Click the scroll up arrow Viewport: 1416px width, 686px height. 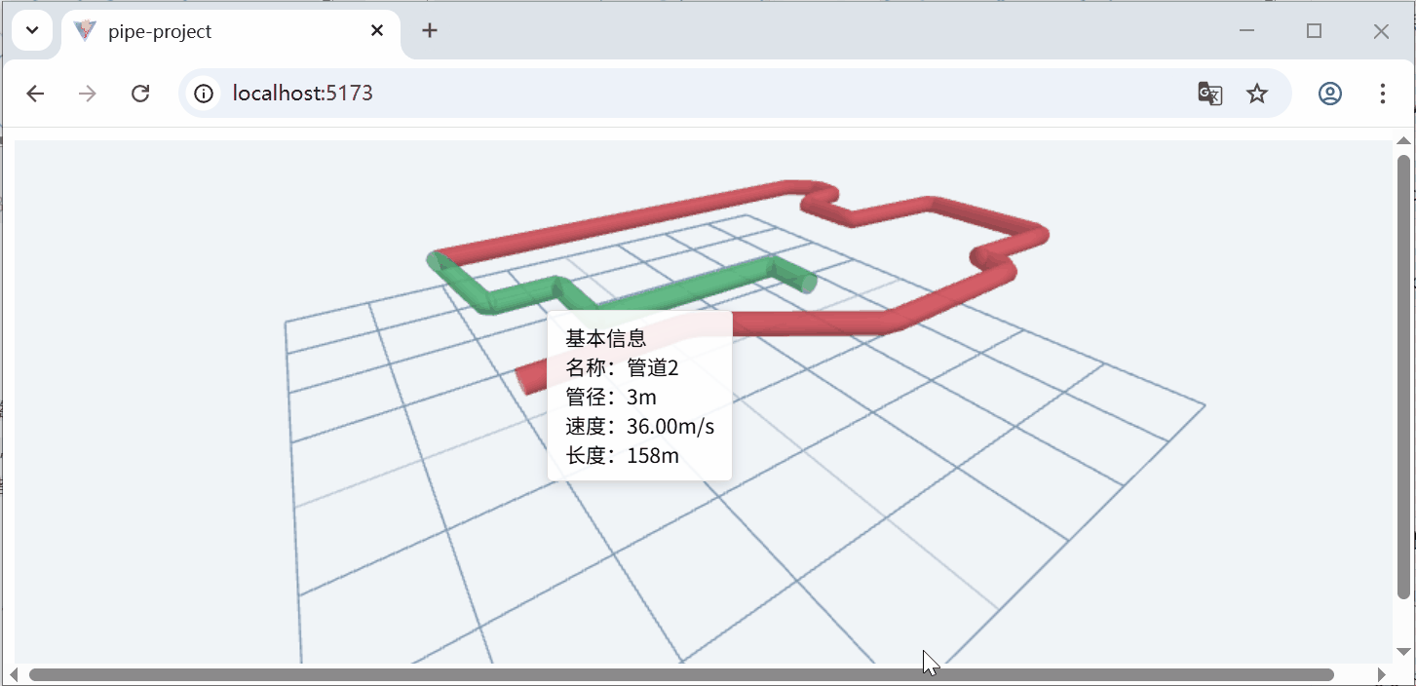coord(1403,141)
